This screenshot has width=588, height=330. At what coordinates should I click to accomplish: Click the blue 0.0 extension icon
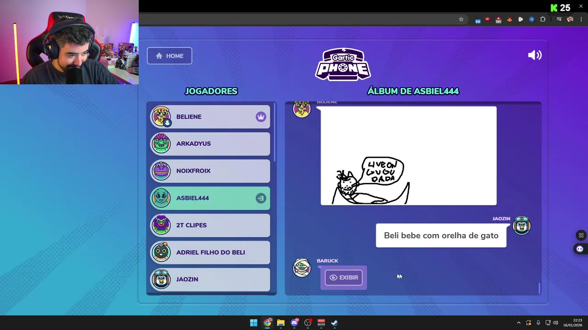pyautogui.click(x=478, y=20)
